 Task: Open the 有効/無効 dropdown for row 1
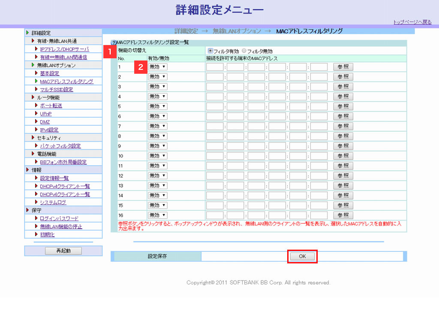(x=157, y=67)
